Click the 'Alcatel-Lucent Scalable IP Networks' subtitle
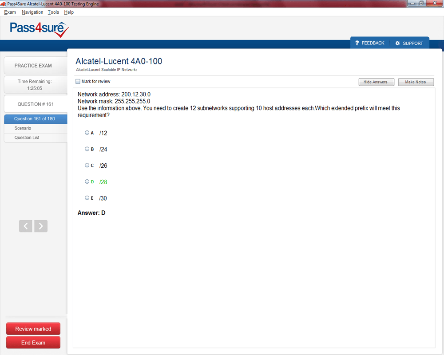444x355 pixels. click(x=106, y=70)
